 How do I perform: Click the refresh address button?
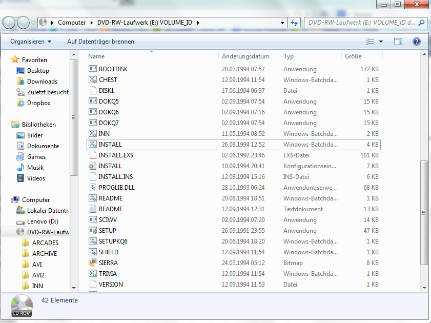pos(294,23)
